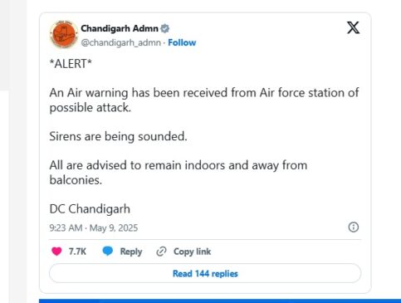Click the Sirens are being sounded line
This screenshot has height=303, width=401.
(x=118, y=136)
